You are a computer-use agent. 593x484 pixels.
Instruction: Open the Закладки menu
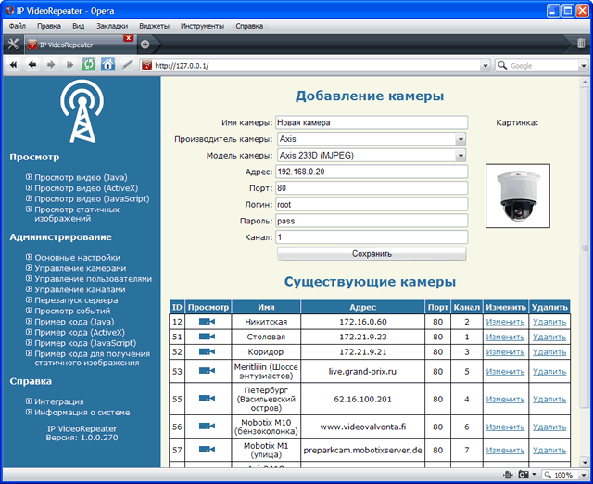click(112, 26)
